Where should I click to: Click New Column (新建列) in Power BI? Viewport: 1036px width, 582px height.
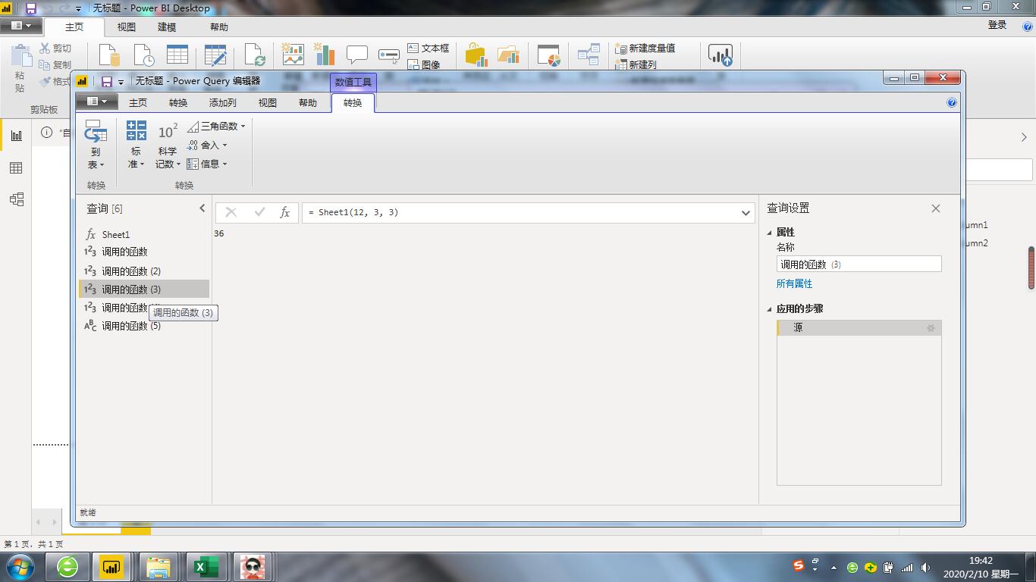(636, 64)
